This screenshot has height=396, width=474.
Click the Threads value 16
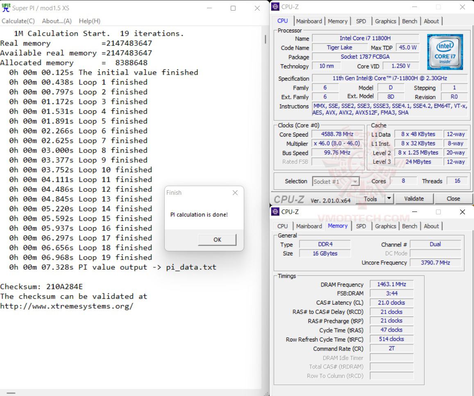[457, 181]
